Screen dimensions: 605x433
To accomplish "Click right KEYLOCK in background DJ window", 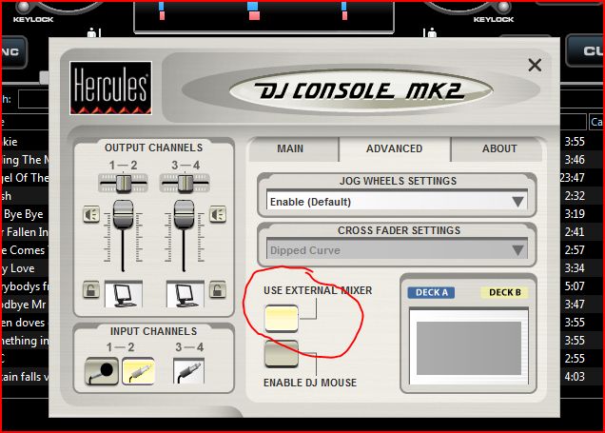I will (494, 19).
